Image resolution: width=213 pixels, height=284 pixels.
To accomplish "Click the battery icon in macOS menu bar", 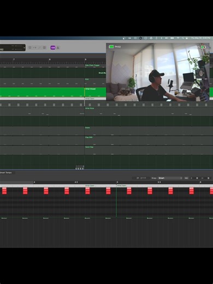I will coord(172,38).
